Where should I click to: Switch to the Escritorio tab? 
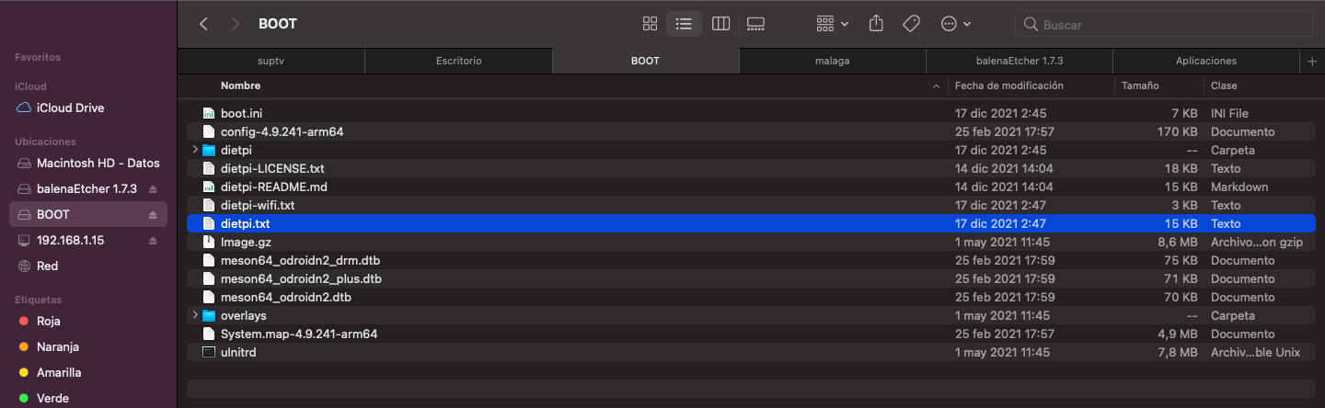coord(458,61)
